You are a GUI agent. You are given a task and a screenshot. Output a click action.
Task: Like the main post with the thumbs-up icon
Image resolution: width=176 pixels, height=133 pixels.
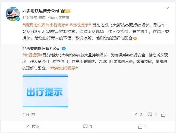[142, 127]
